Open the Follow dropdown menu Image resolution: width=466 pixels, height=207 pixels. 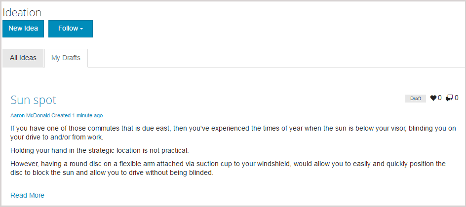71,29
